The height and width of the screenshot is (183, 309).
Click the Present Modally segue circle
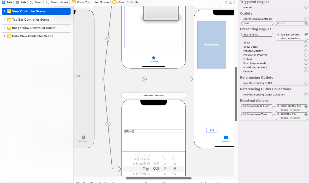pyautogui.click(x=306, y=51)
